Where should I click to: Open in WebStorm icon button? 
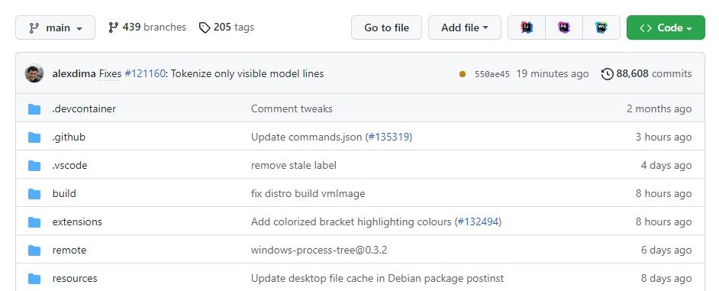[x=601, y=27]
